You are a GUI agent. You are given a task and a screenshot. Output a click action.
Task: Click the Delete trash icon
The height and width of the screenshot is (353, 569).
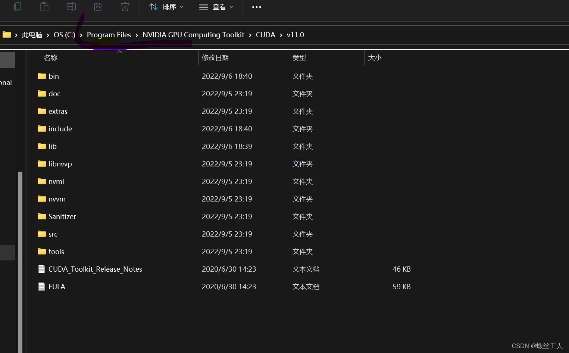point(125,7)
